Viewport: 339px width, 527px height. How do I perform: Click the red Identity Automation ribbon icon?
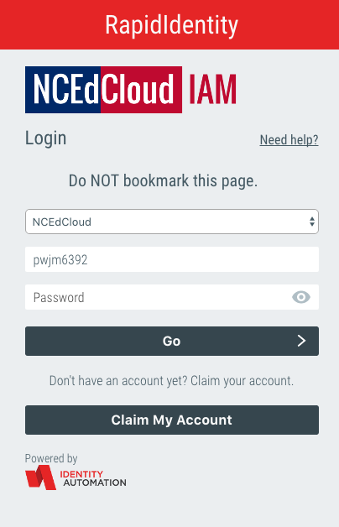coord(40,477)
